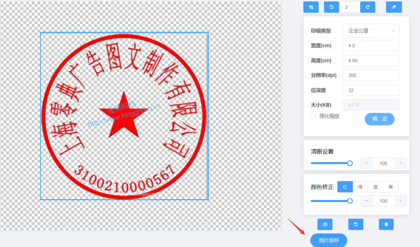
Task: Switch color correction to 蓝
Action: (x=376, y=187)
